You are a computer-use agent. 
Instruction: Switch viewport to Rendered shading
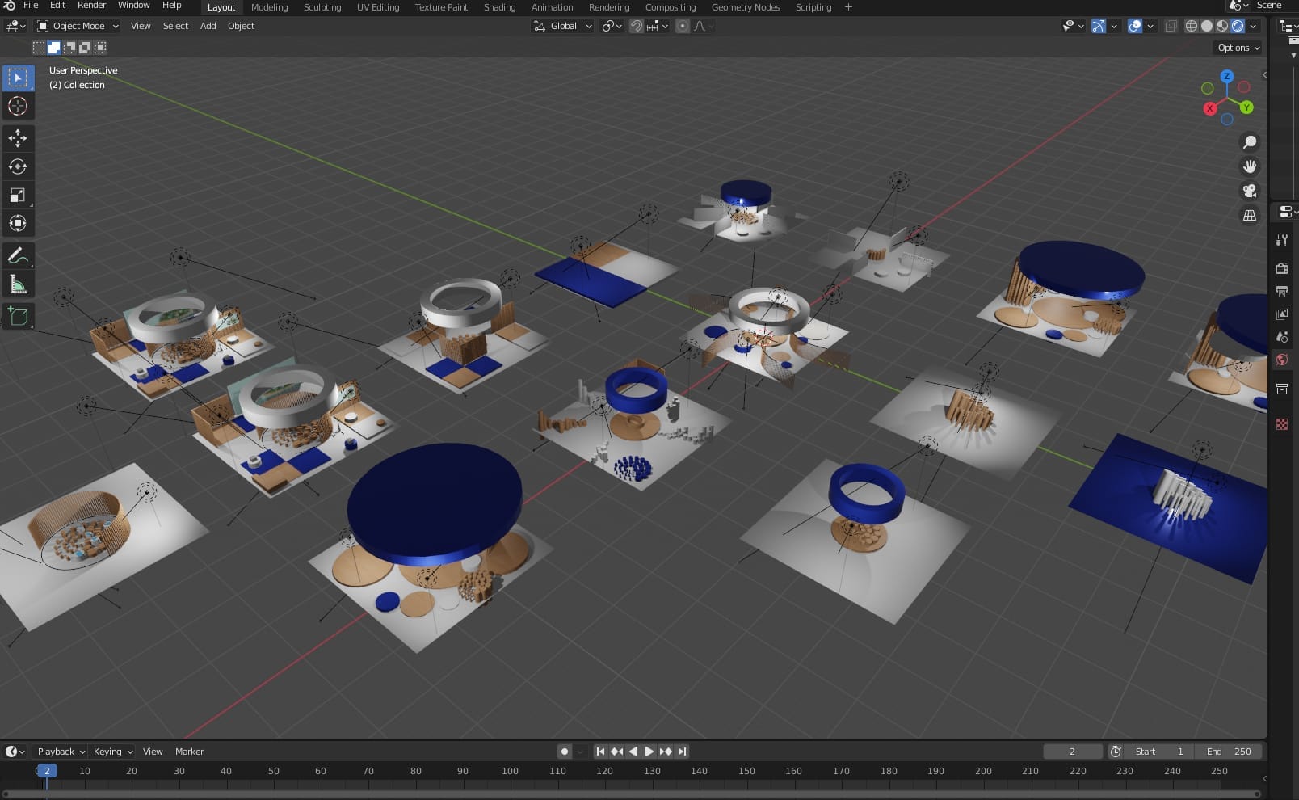pyautogui.click(x=1238, y=26)
